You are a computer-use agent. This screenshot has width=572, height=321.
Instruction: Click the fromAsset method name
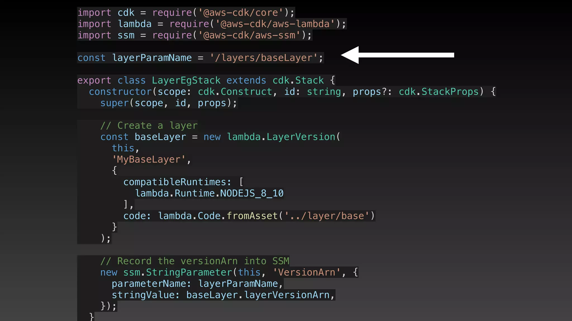pyautogui.click(x=252, y=216)
